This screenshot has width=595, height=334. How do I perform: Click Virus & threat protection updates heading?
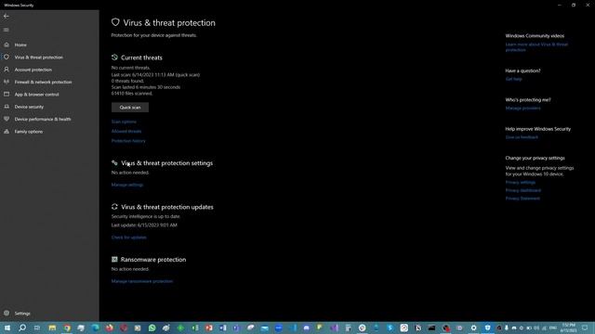(167, 207)
